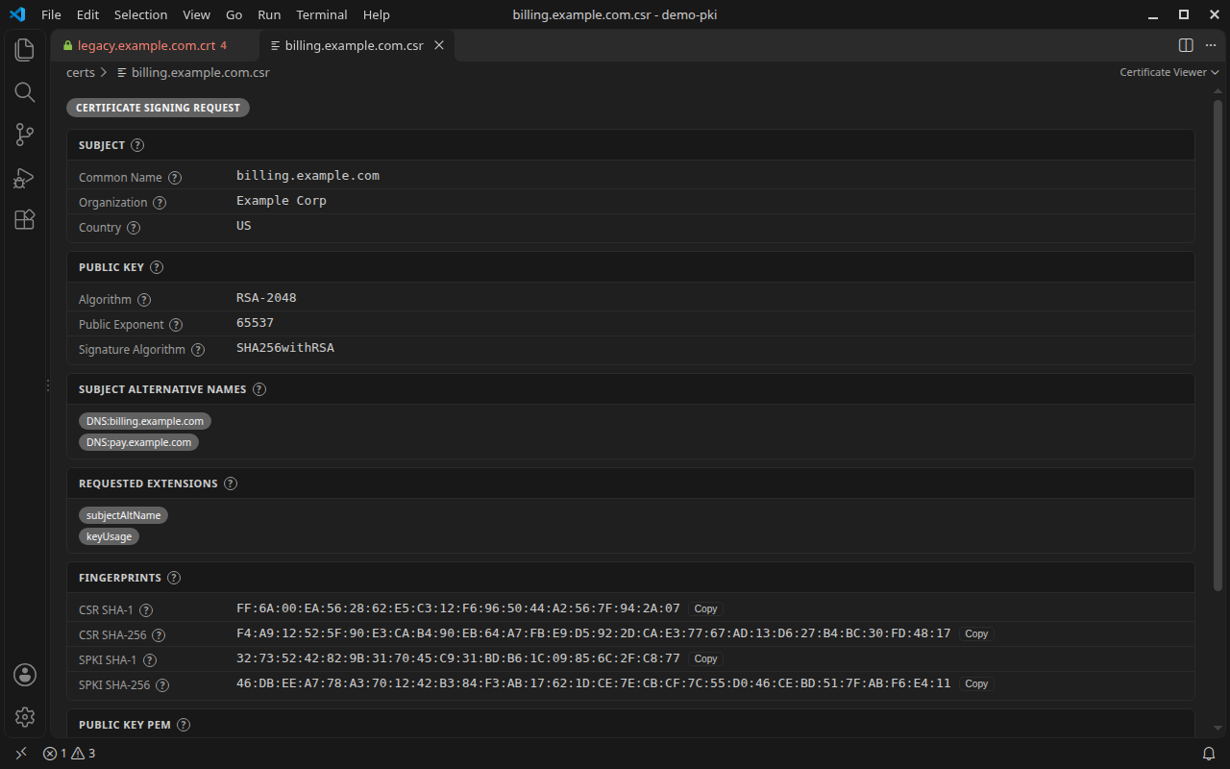Click help icon beside Country

coord(134,228)
